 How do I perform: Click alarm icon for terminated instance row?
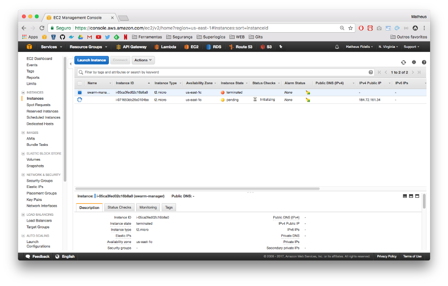[x=308, y=93]
